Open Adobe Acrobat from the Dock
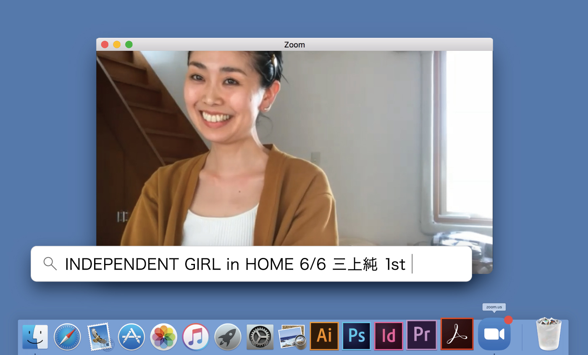The height and width of the screenshot is (355, 588). [457, 334]
